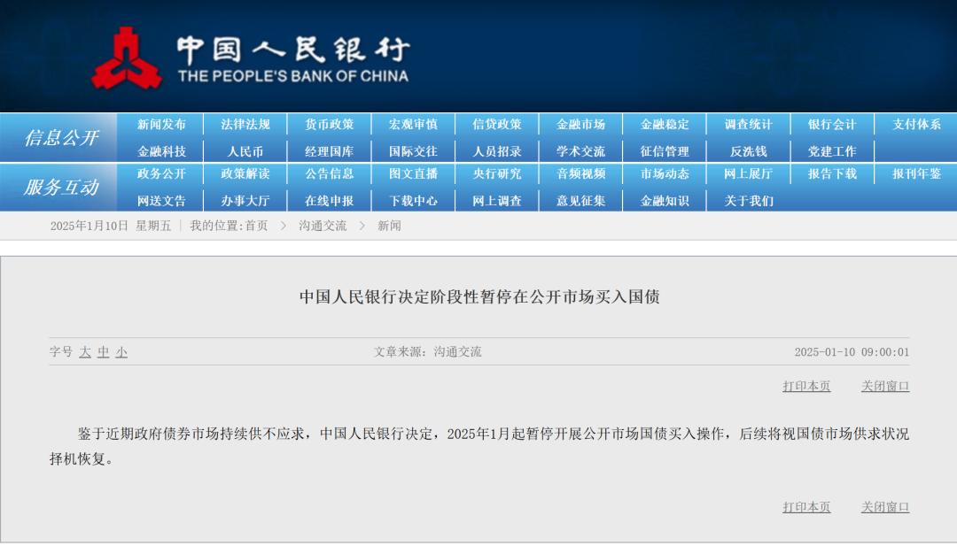Screen dimensions: 957x546
Task: Click 沟通交流 breadcrumb link
Action: point(323,226)
